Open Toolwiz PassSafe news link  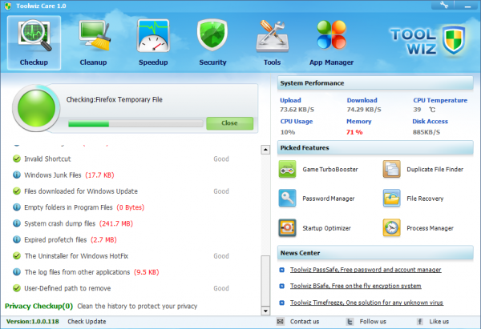pyautogui.click(x=366, y=270)
